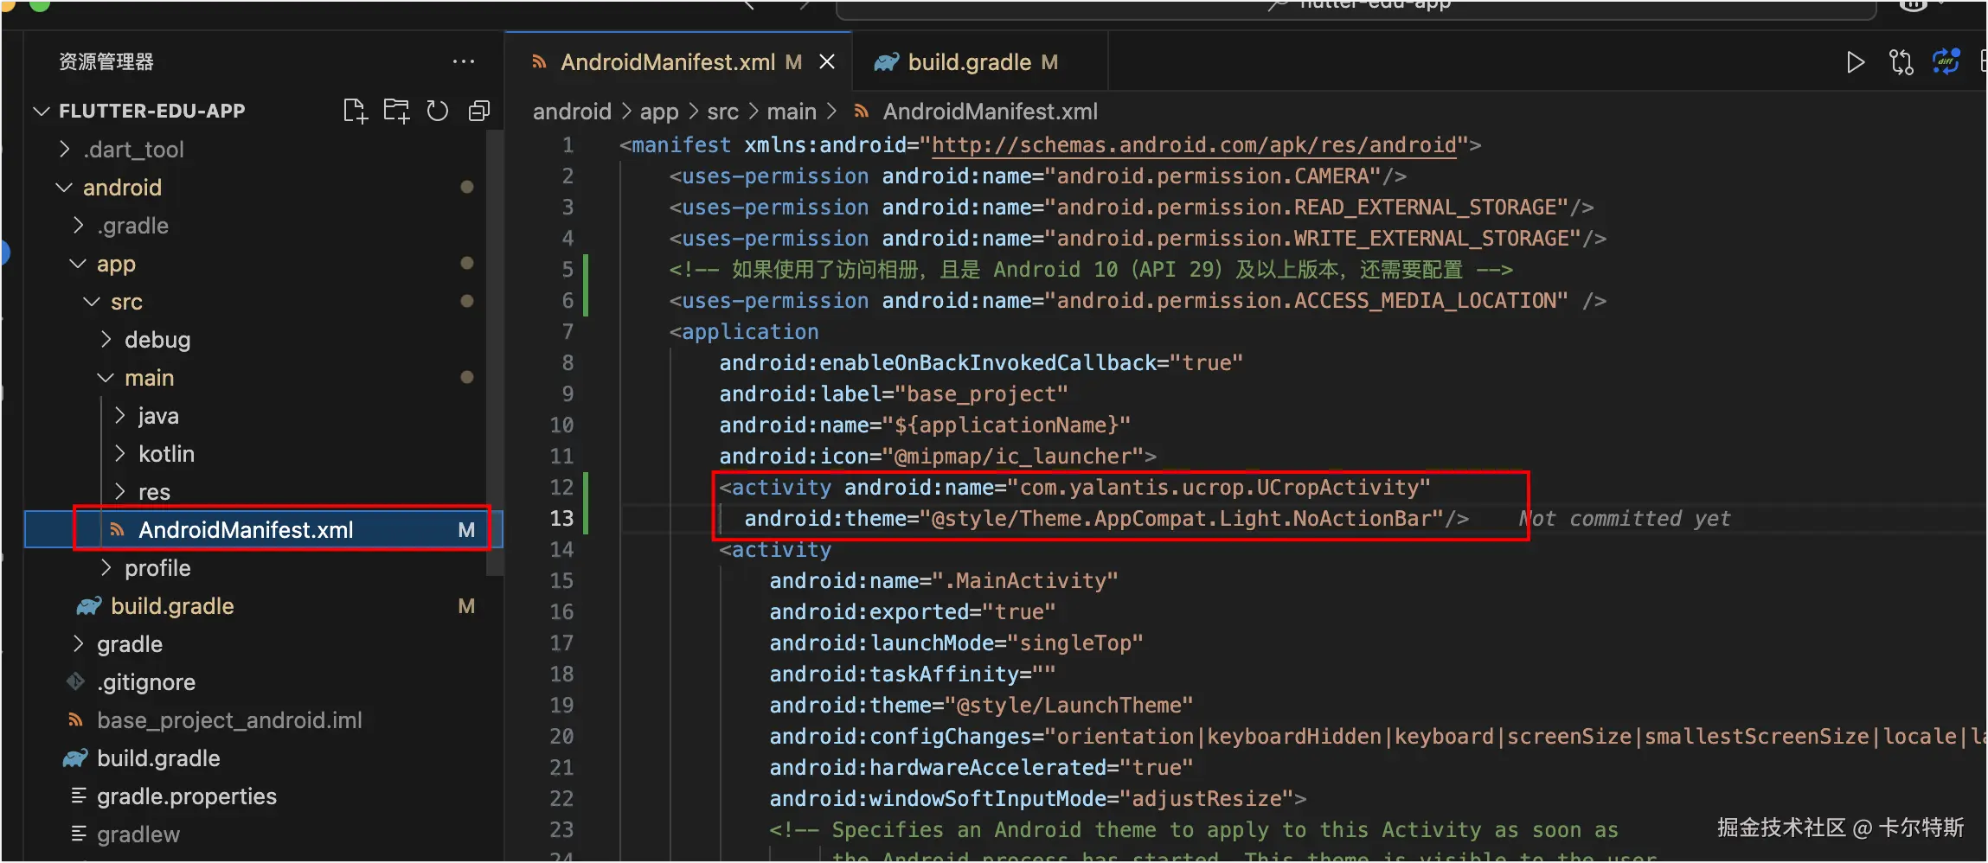Click the New Folder icon in explorer
Screen dimensions: 1988x863
396,111
